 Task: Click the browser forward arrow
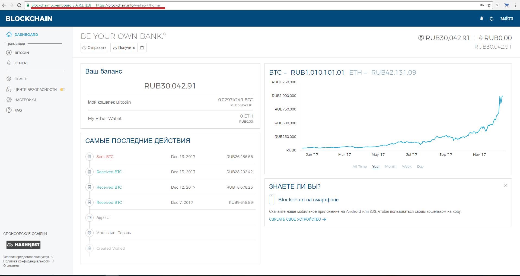point(11,5)
